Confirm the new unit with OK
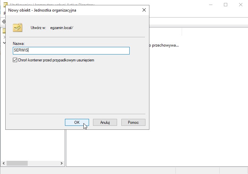 click(x=77, y=122)
